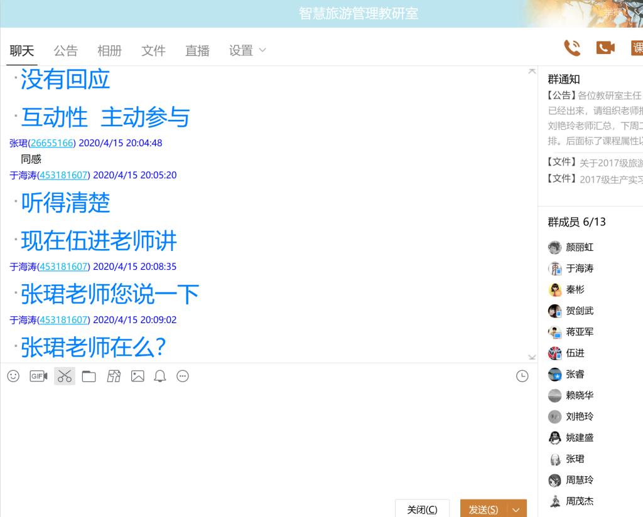The image size is (643, 517).
Task: Switch to the 公告 tab
Action: point(65,51)
